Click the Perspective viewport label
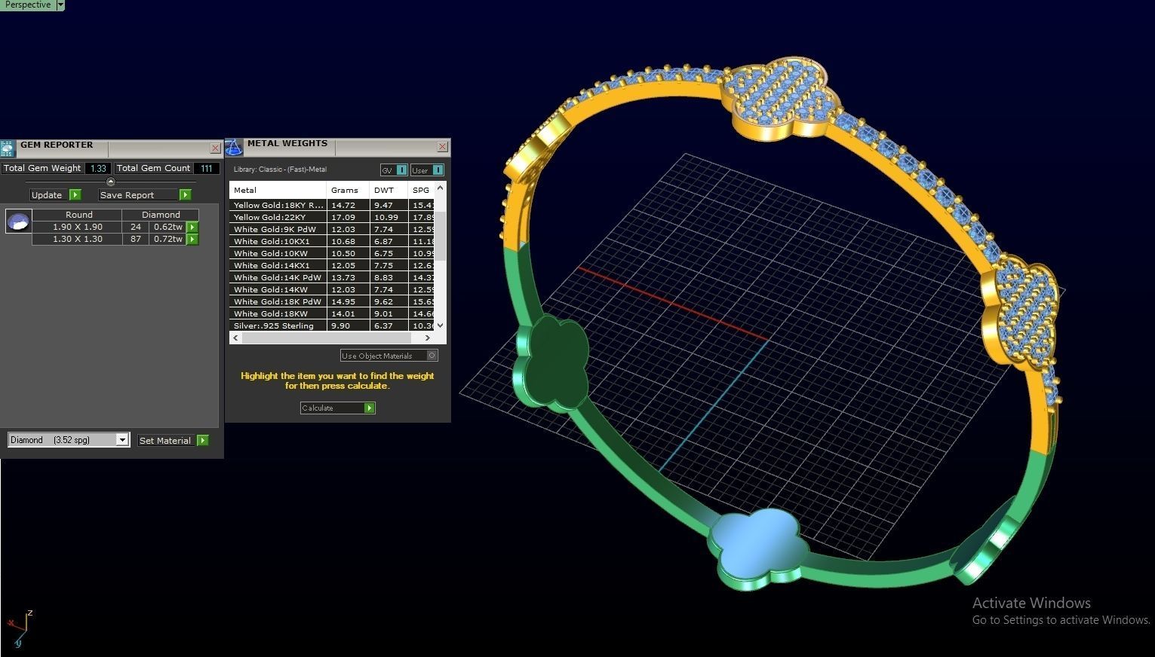Screen dimensions: 1155x657 point(28,5)
